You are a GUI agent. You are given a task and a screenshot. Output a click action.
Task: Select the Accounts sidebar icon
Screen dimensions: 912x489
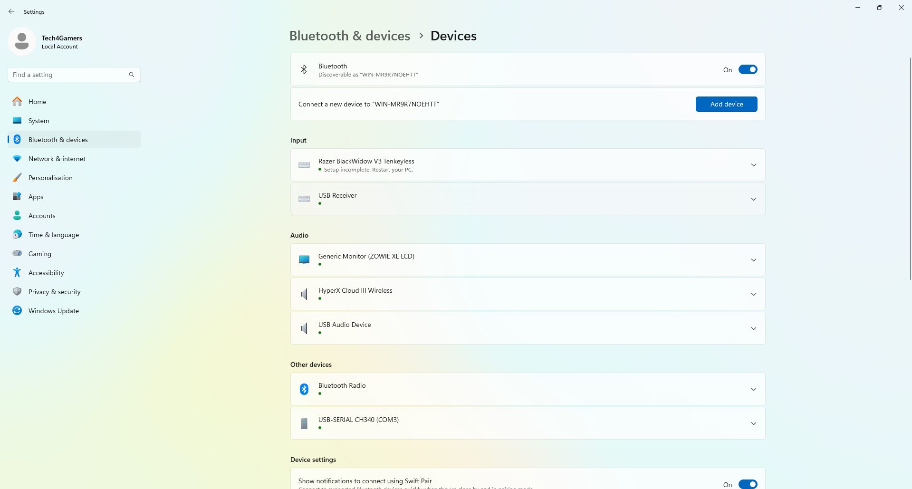pyautogui.click(x=17, y=215)
